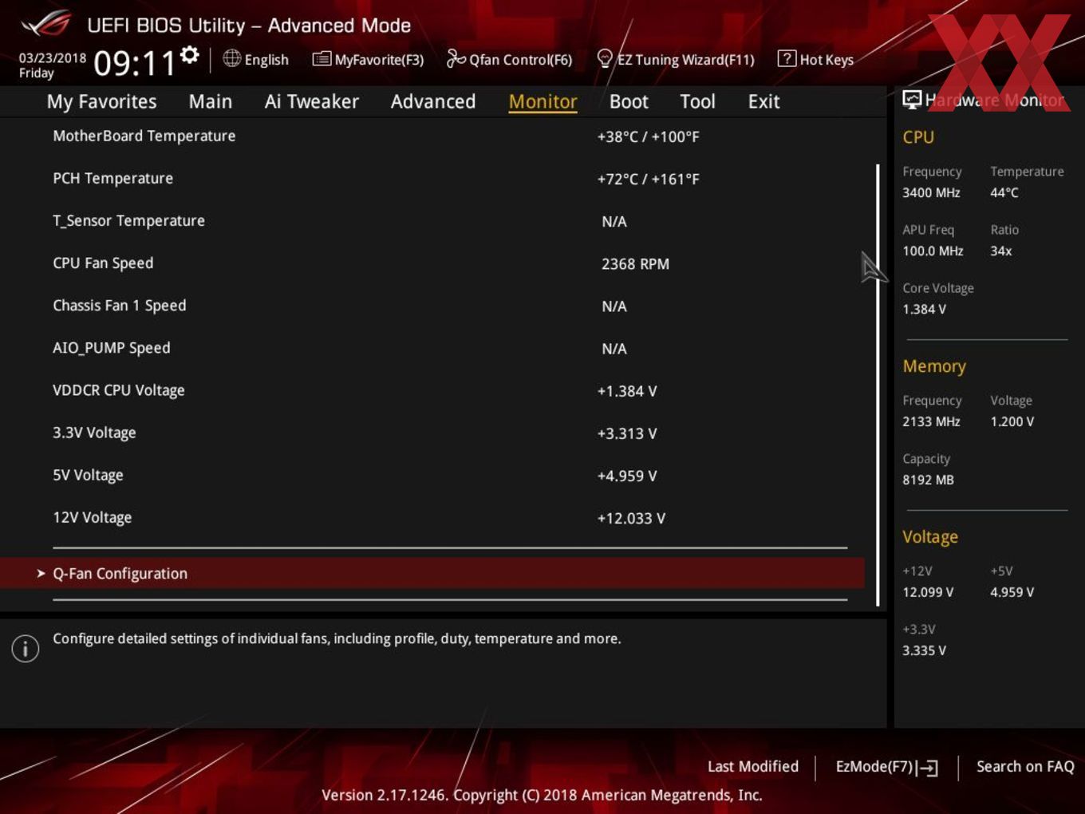This screenshot has width=1085, height=814.
Task: Click 3.335 V in Hardware Monitor
Action: tap(924, 650)
